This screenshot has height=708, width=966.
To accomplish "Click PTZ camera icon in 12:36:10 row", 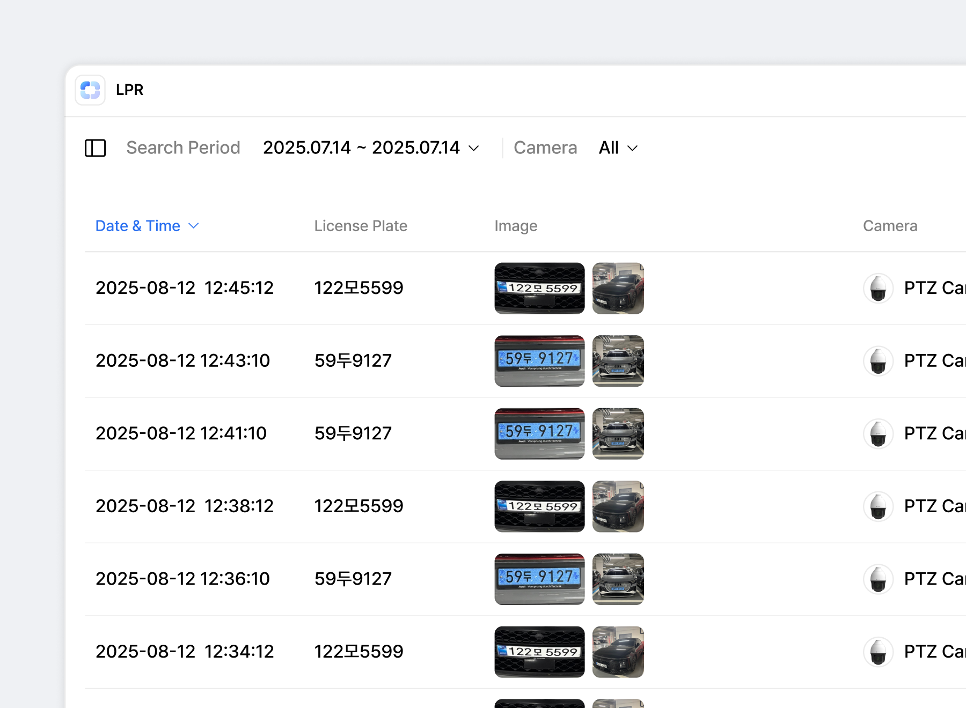I will click(x=878, y=579).
